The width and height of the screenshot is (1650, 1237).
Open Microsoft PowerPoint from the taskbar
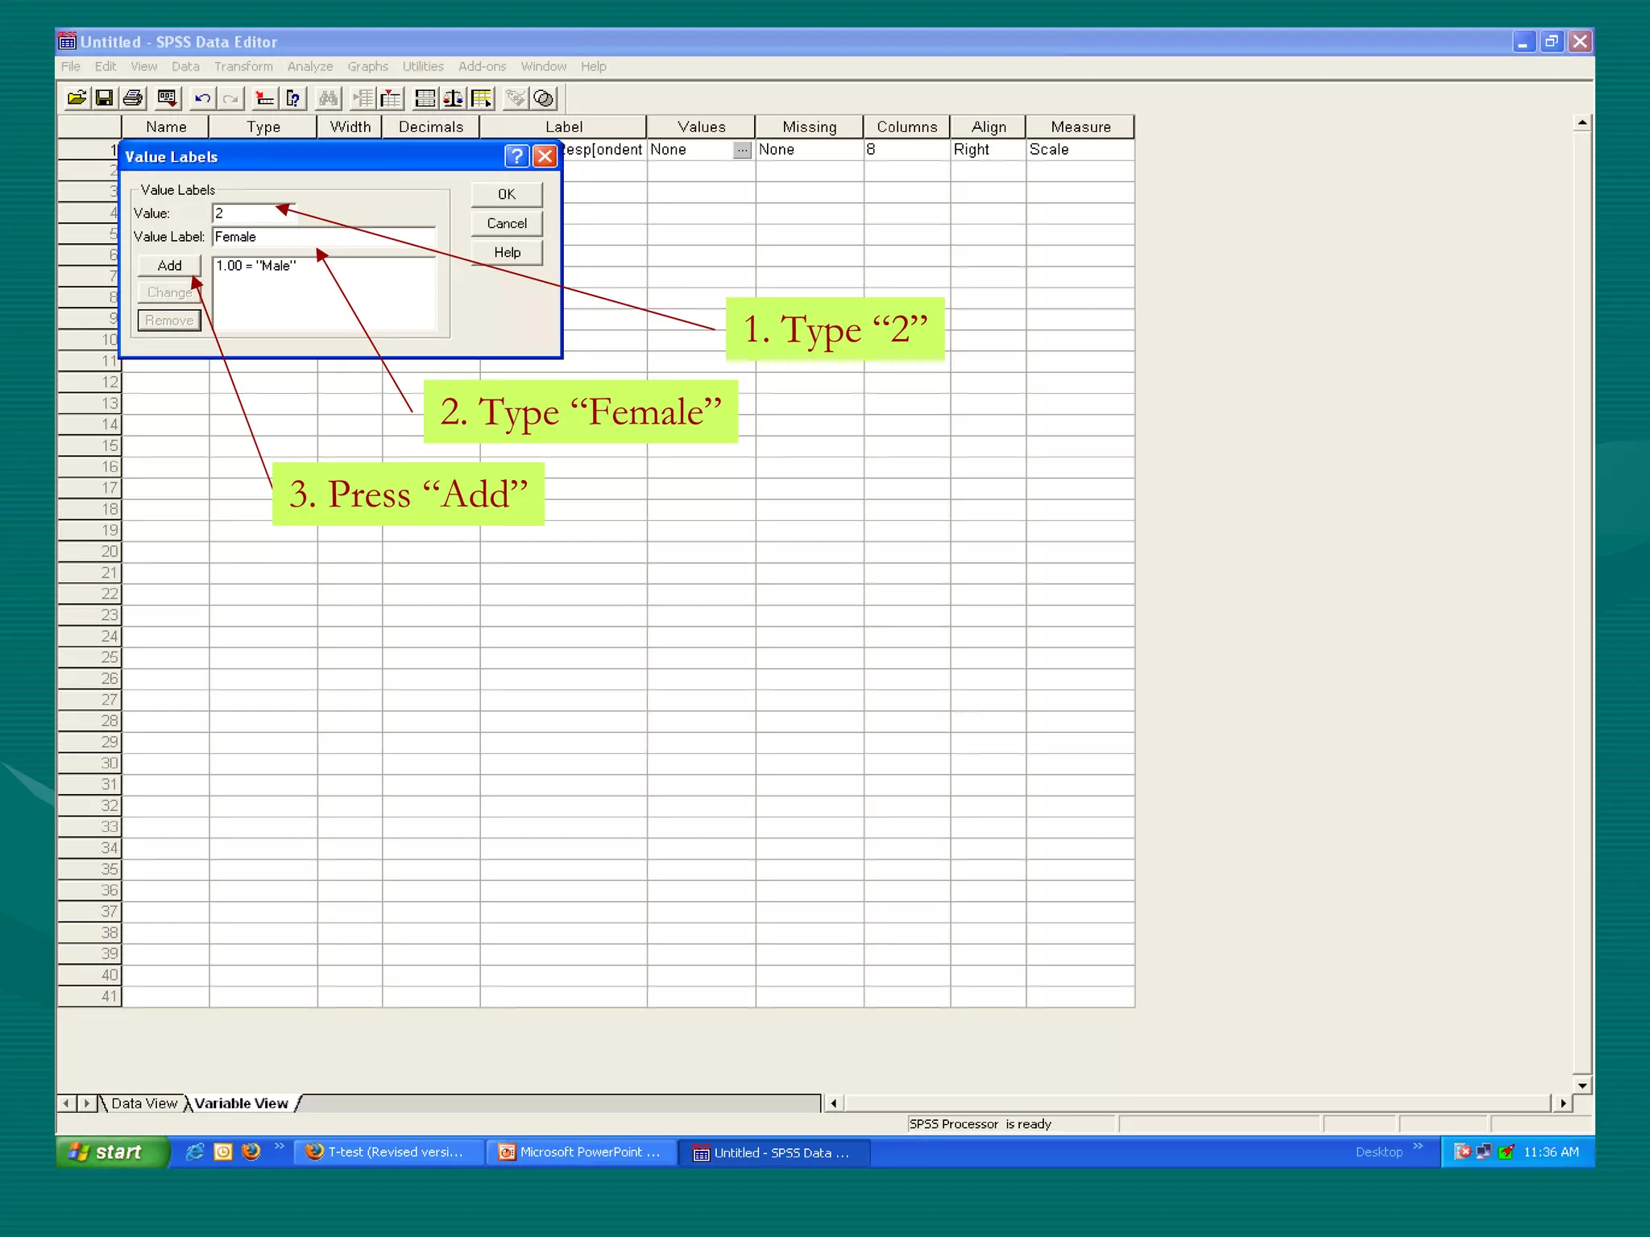(x=581, y=1152)
